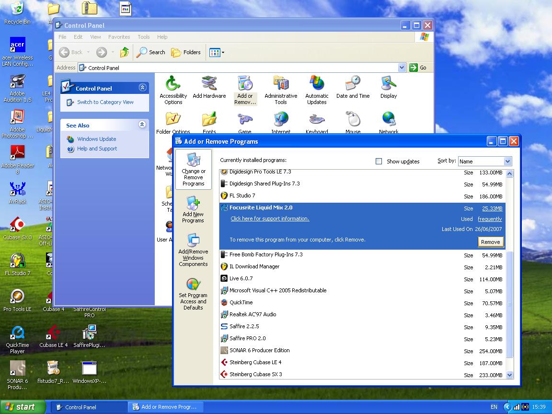The image size is (552, 414).
Task: Collapse the Control Panel side pane section
Action: point(142,87)
